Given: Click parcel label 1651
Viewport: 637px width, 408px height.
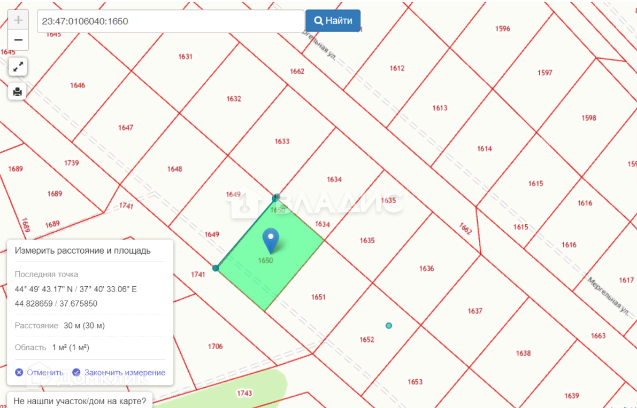Looking at the screenshot, I should click(x=319, y=297).
